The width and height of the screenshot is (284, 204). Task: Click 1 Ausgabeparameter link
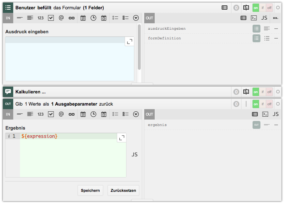[74, 104]
